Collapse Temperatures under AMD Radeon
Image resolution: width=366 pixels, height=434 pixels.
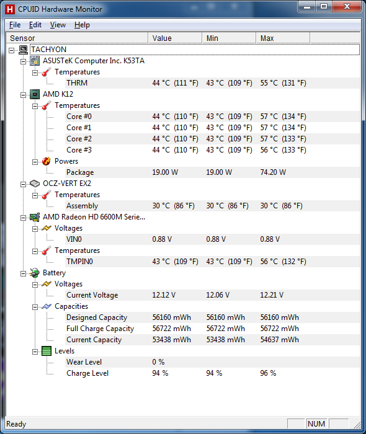click(x=35, y=251)
